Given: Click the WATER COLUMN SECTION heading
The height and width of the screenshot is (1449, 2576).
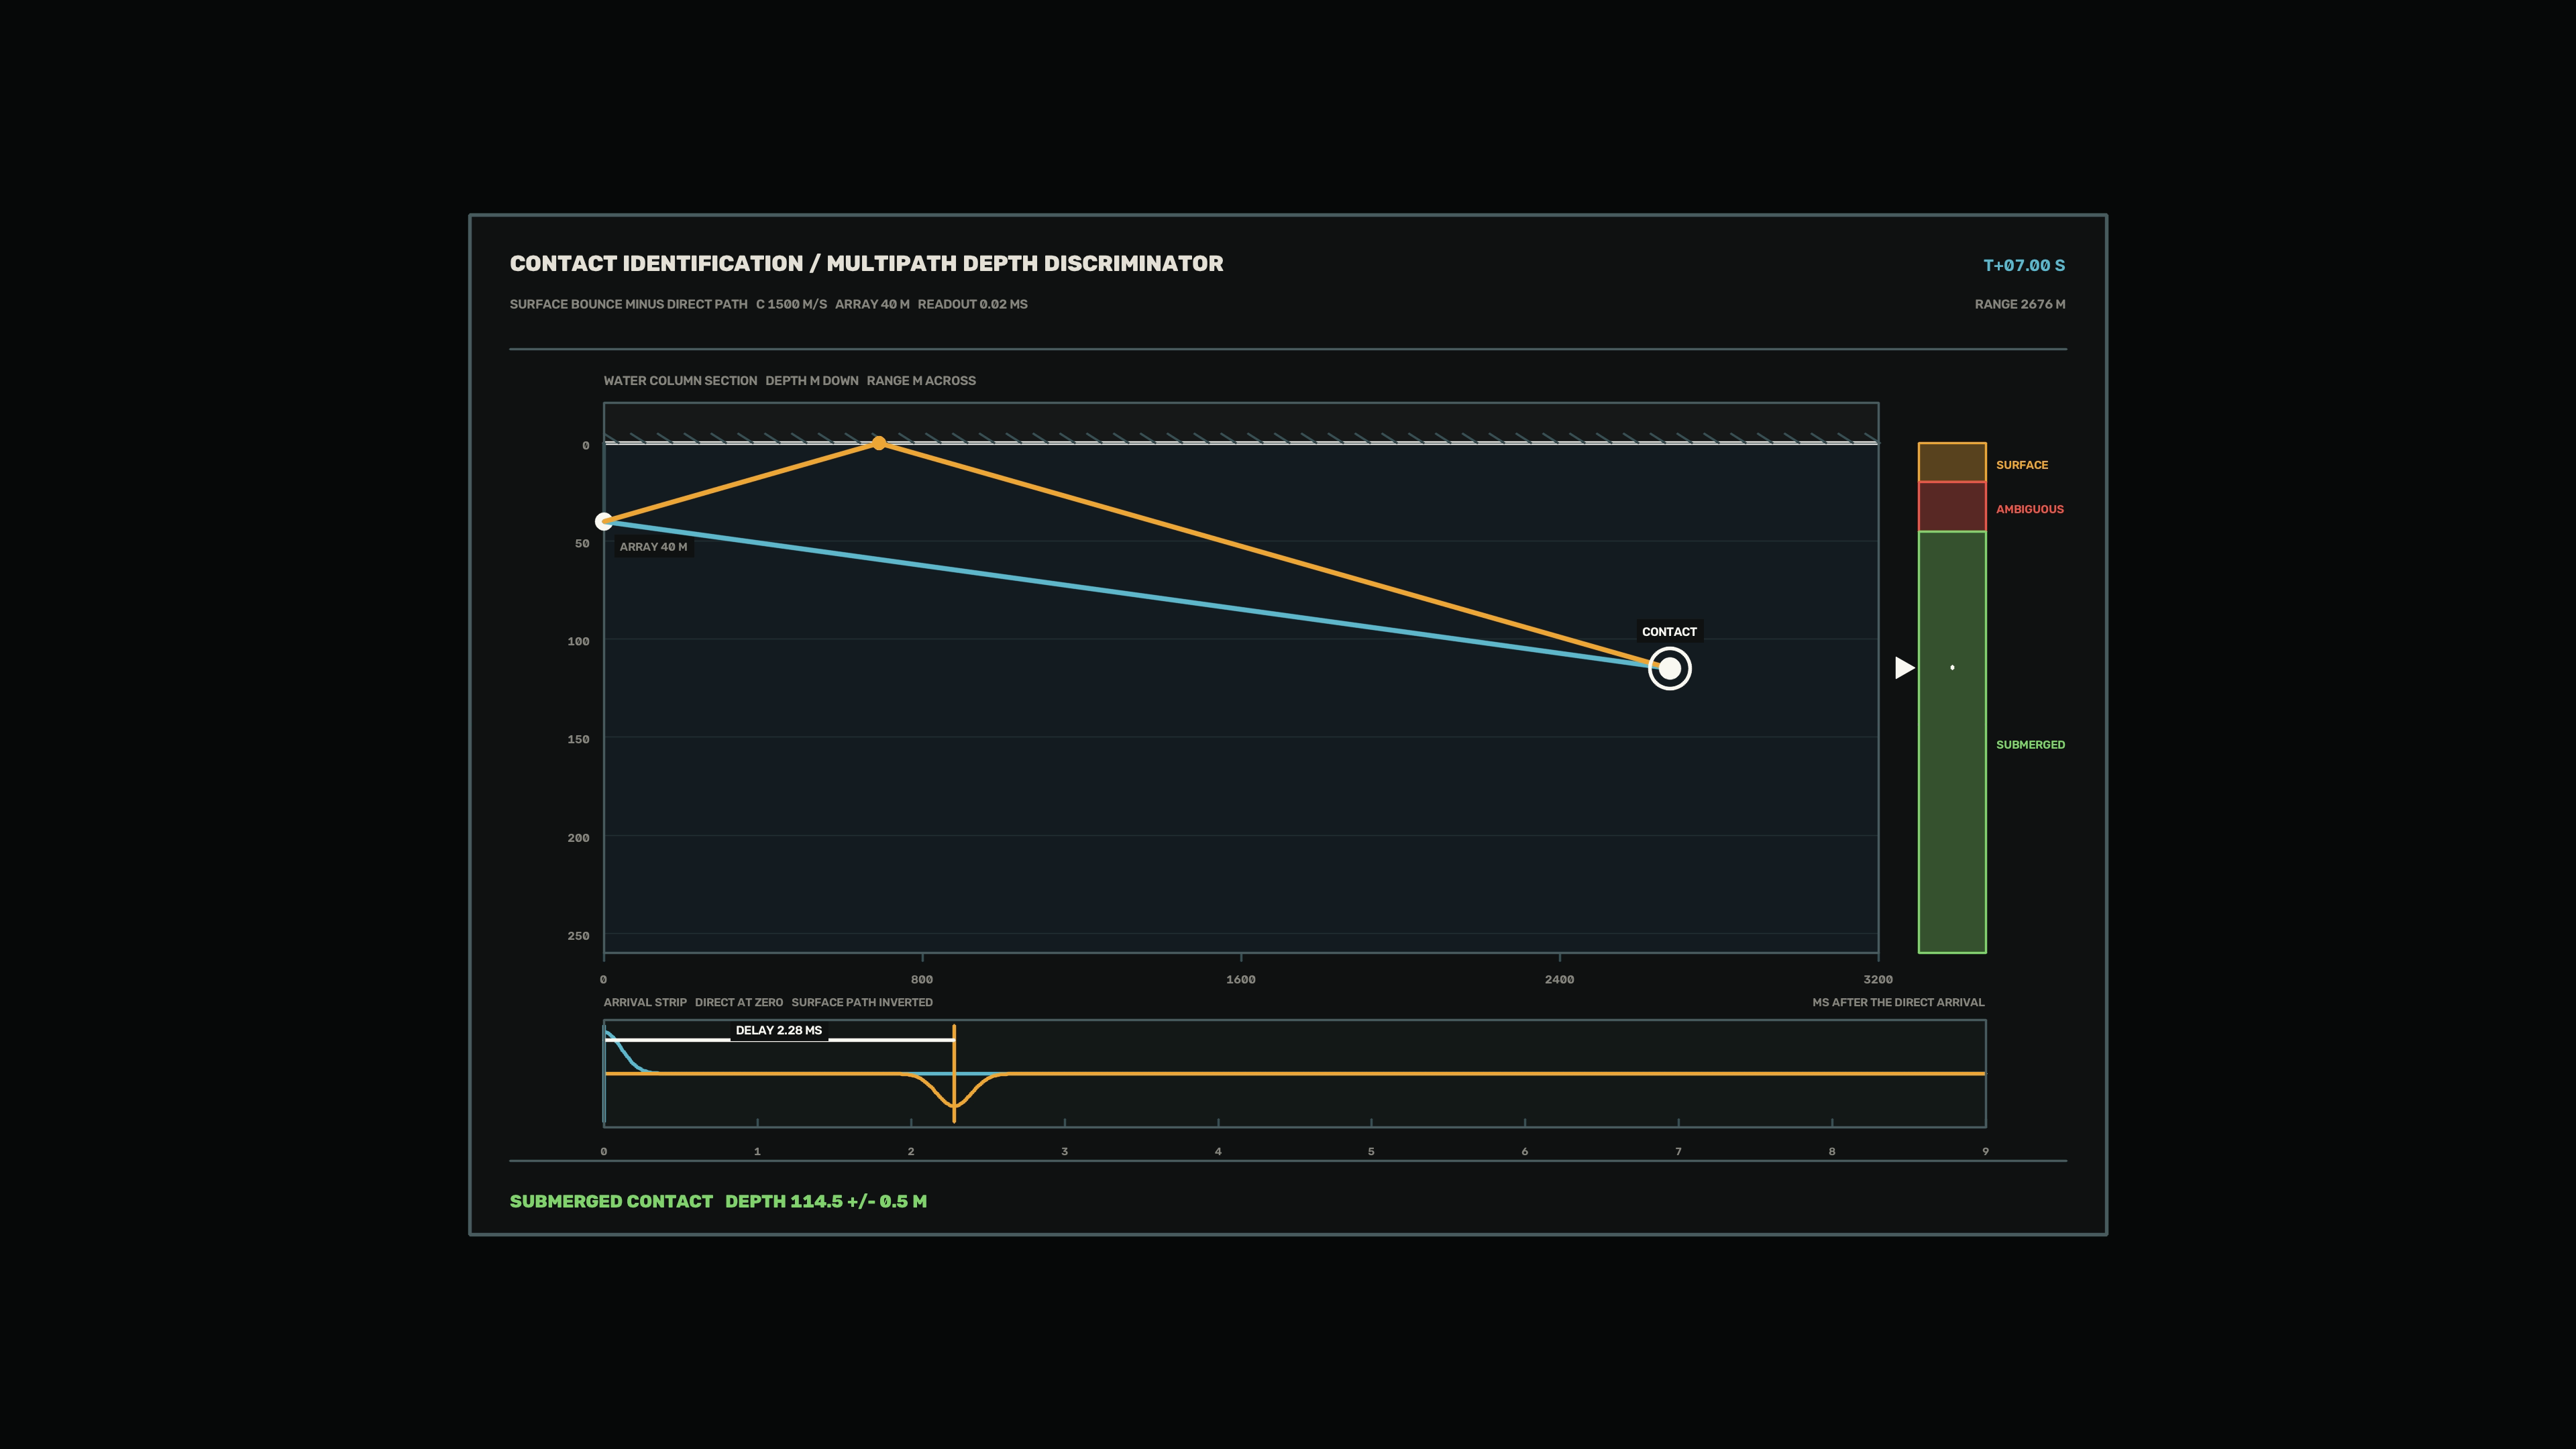Looking at the screenshot, I should pyautogui.click(x=680, y=381).
